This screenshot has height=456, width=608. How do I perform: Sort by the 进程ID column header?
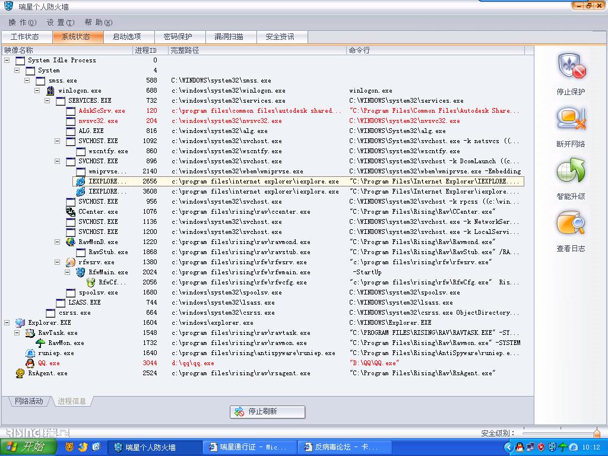click(x=145, y=50)
